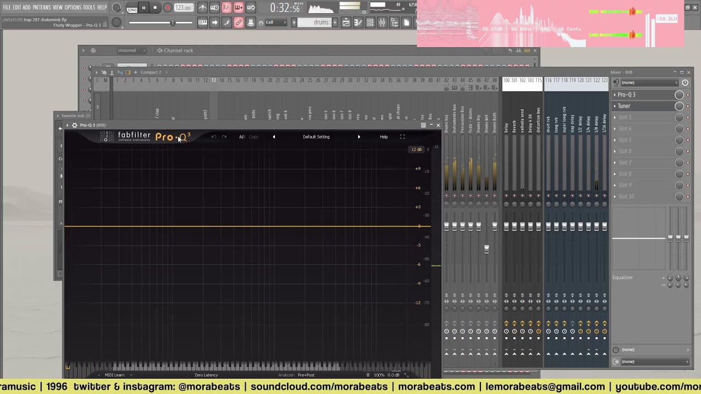This screenshot has height=394, width=701.
Task: Open the FILE menu
Action: point(7,7)
